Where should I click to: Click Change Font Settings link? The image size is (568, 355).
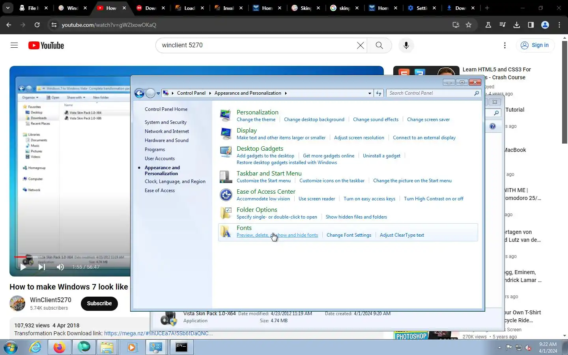click(349, 235)
